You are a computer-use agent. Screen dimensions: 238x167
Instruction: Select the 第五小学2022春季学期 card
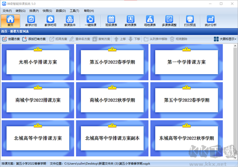(112, 62)
